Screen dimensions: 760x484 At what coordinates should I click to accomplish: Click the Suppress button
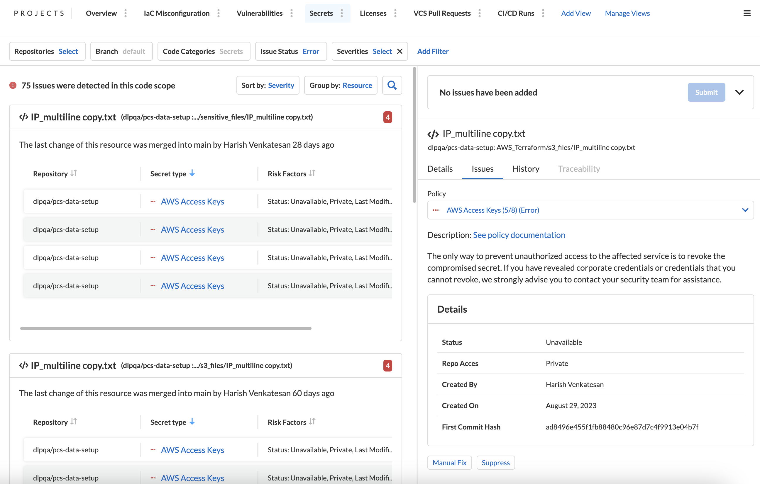pyautogui.click(x=495, y=463)
